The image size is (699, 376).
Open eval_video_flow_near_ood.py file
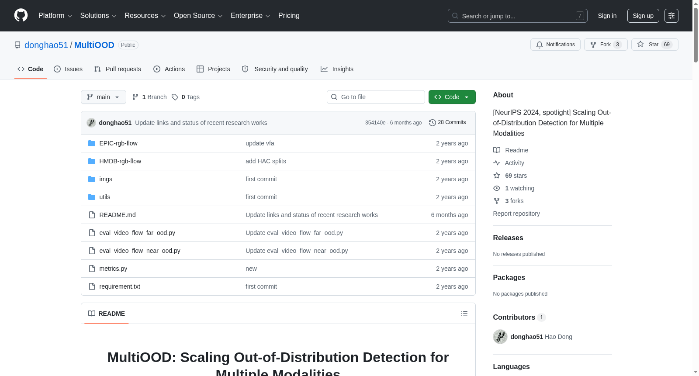[140, 251]
